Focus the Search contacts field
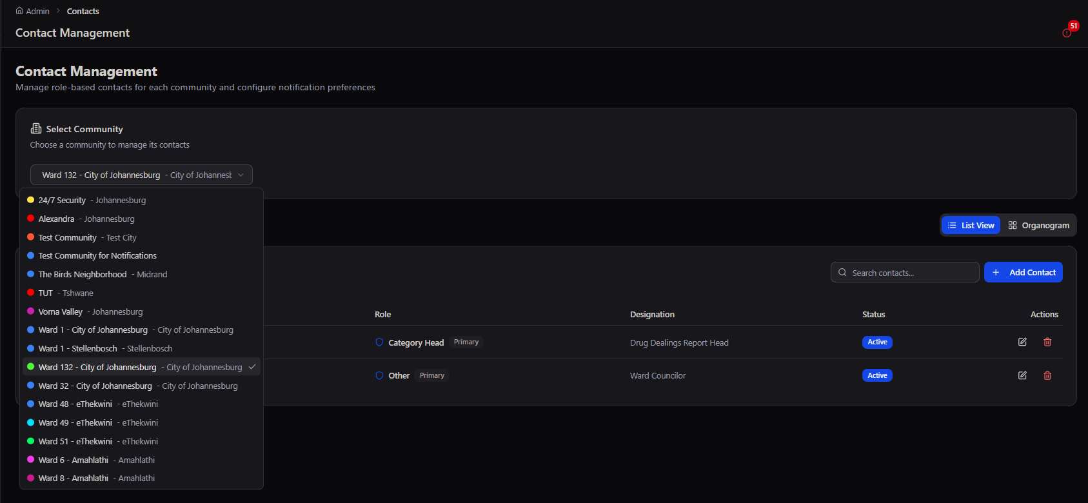 pos(905,272)
